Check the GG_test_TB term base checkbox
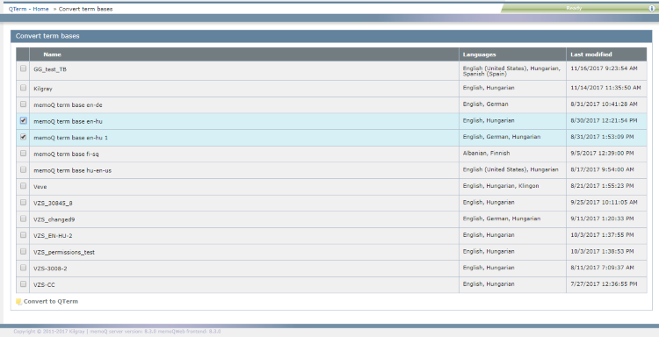The height and width of the screenshot is (337, 659). pos(23,68)
